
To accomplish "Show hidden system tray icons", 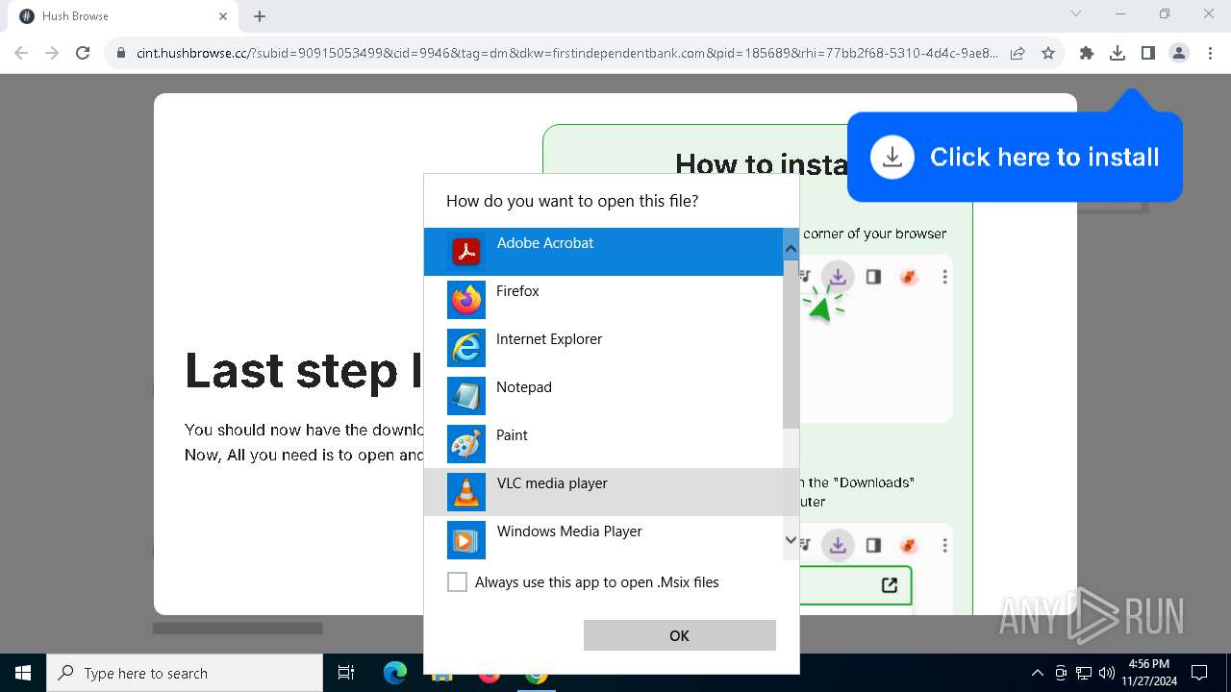I will (x=1037, y=673).
